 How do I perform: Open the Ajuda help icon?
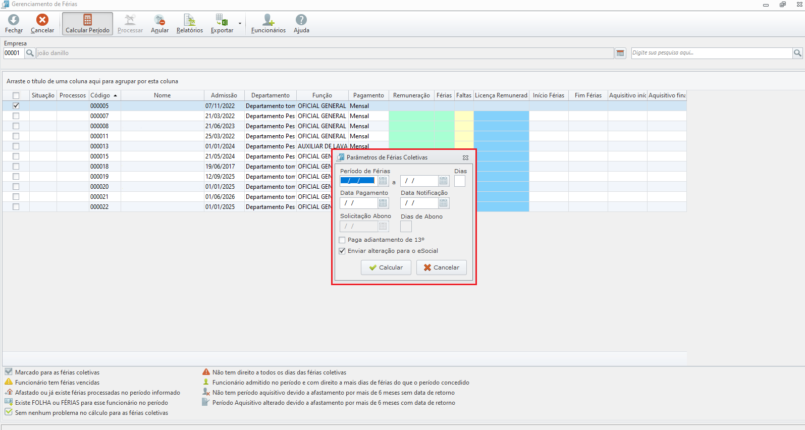tap(301, 20)
